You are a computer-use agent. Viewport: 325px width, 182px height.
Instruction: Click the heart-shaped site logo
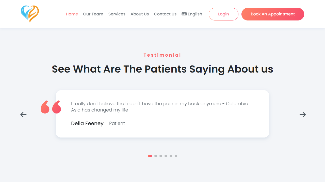point(30,14)
